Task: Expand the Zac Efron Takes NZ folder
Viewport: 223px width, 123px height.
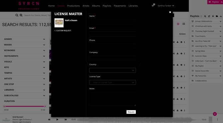Action: [x=220, y=41]
